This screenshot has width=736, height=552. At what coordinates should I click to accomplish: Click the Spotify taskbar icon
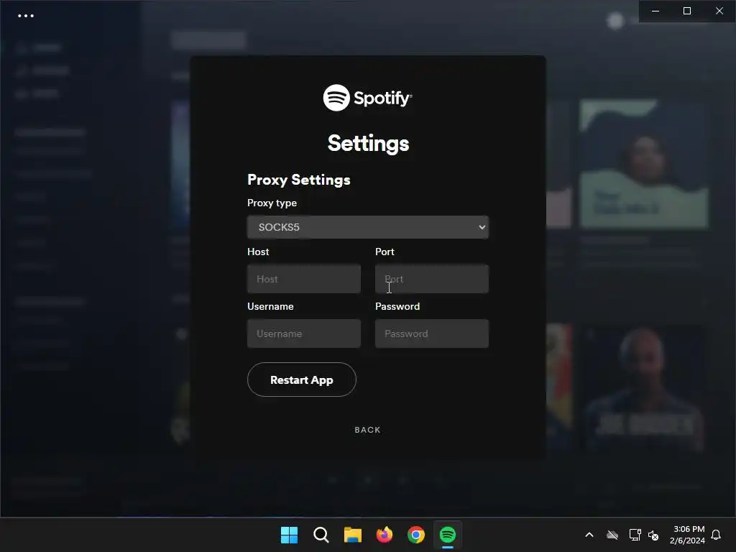448,535
